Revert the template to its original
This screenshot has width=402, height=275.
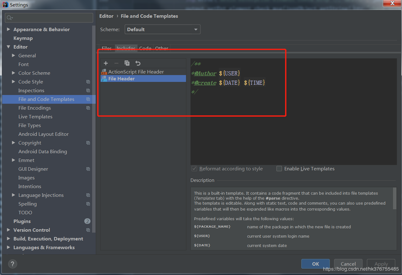coord(138,63)
